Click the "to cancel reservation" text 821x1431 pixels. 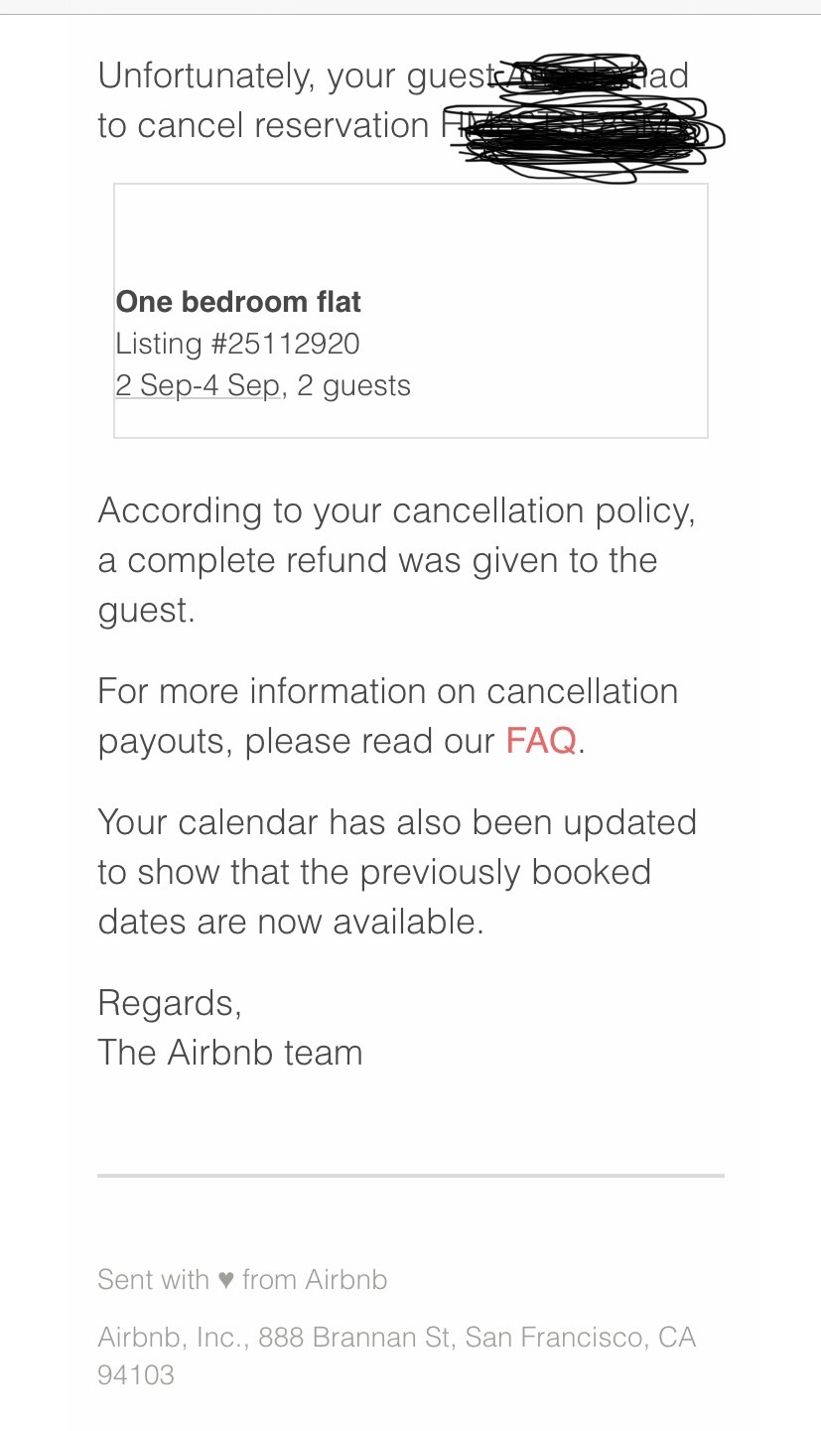click(263, 125)
